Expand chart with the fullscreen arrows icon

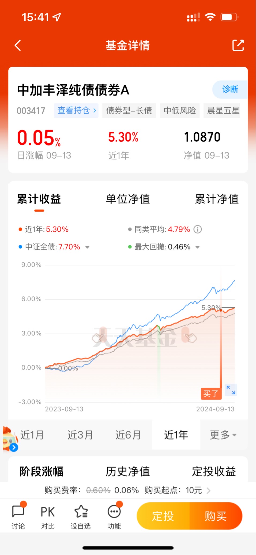[x=231, y=390]
